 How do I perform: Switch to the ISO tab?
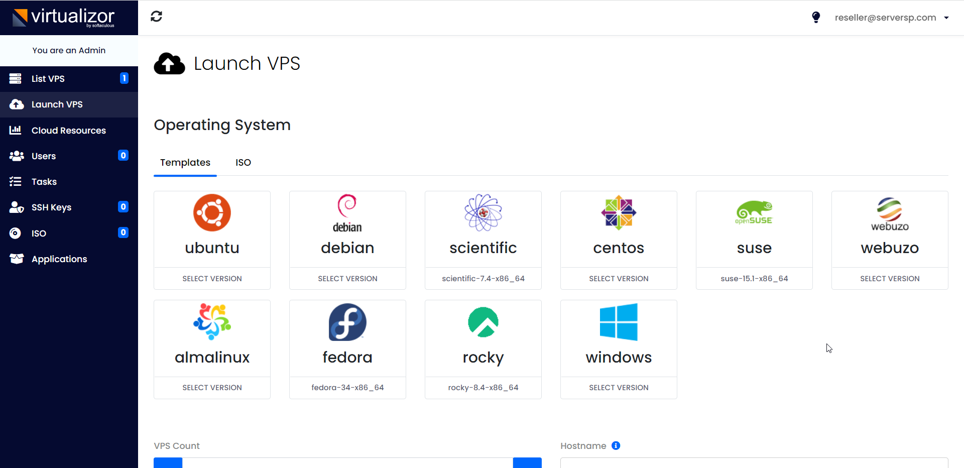tap(243, 163)
